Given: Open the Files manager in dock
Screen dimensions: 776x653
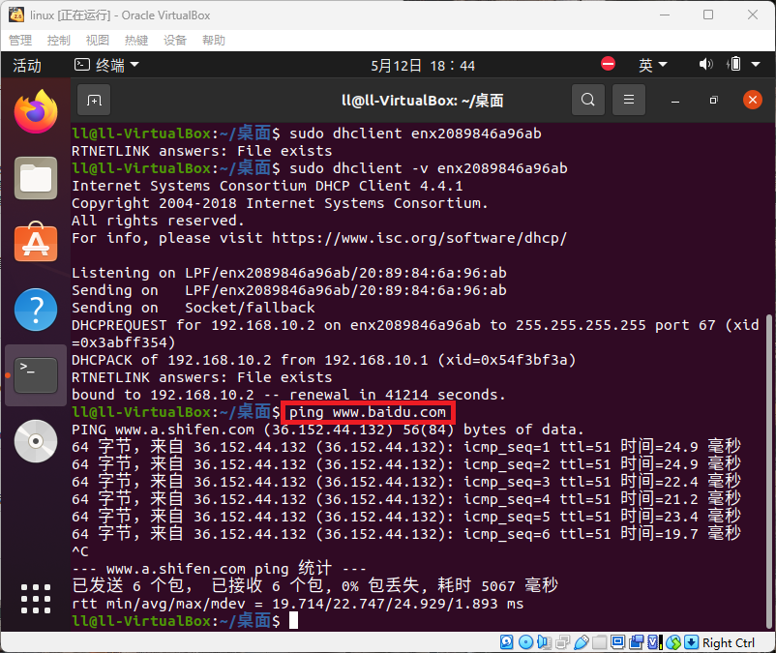Looking at the screenshot, I should coord(36,178).
